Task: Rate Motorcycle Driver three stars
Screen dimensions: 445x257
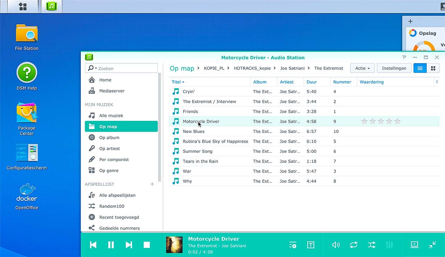Action: tap(381, 121)
